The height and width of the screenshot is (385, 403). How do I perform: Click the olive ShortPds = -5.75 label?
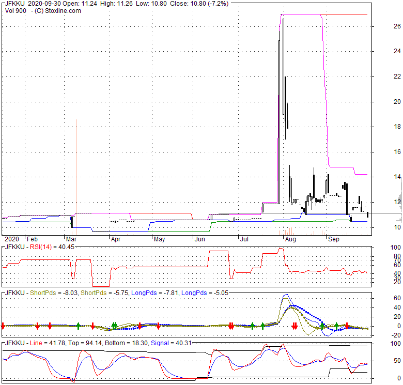(104, 293)
